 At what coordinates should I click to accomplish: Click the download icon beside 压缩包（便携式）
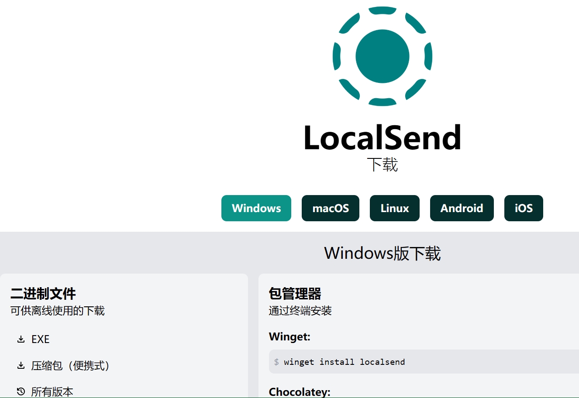coord(21,366)
